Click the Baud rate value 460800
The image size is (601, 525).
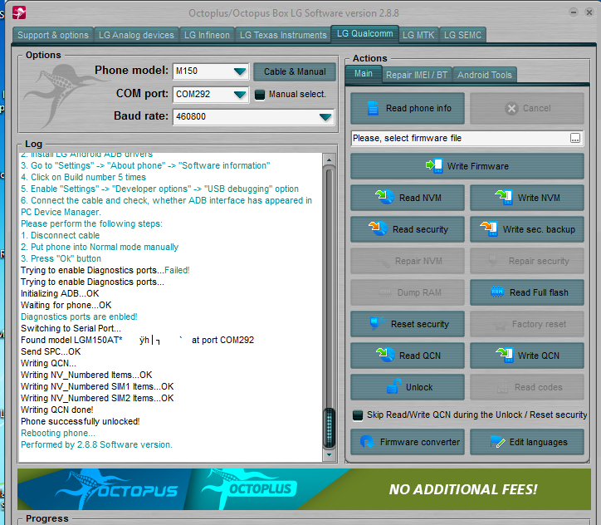pyautogui.click(x=190, y=116)
